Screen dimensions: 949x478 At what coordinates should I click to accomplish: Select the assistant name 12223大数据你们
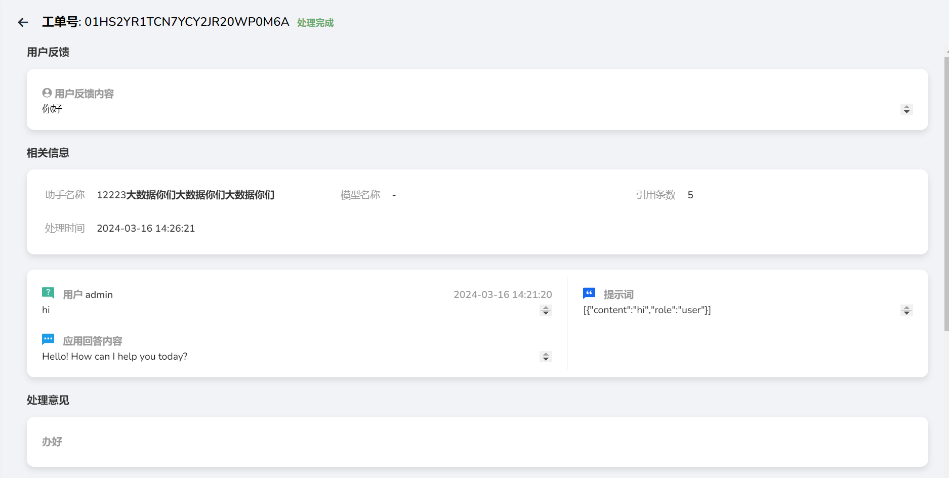coord(185,195)
